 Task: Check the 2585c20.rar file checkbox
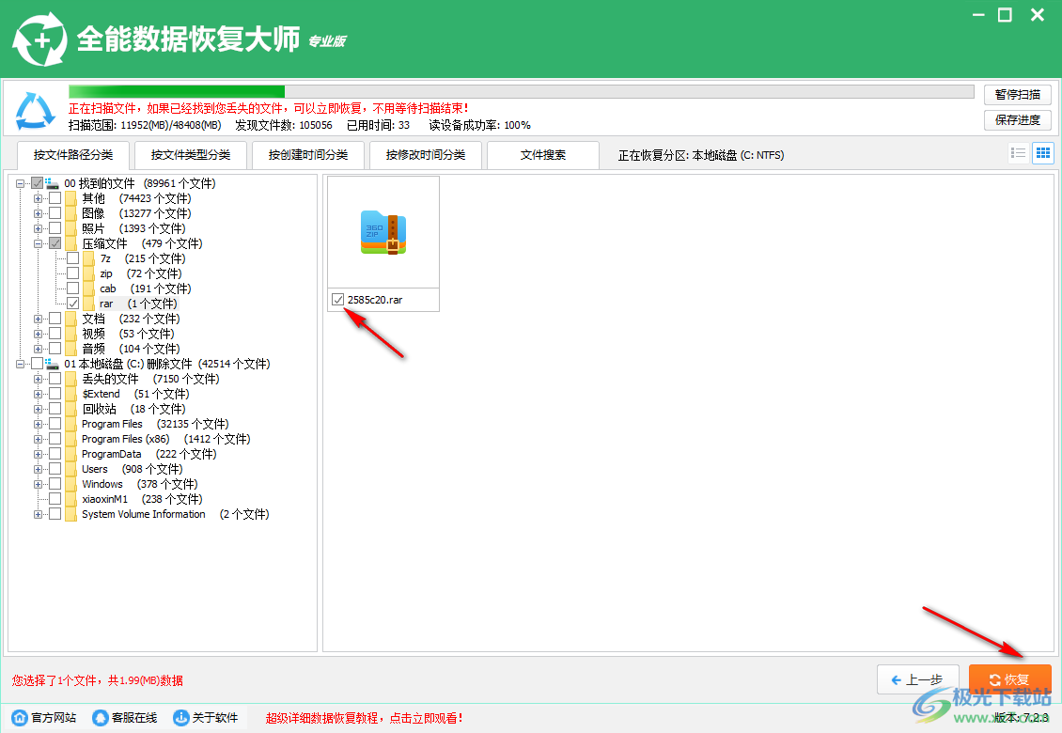click(x=337, y=299)
